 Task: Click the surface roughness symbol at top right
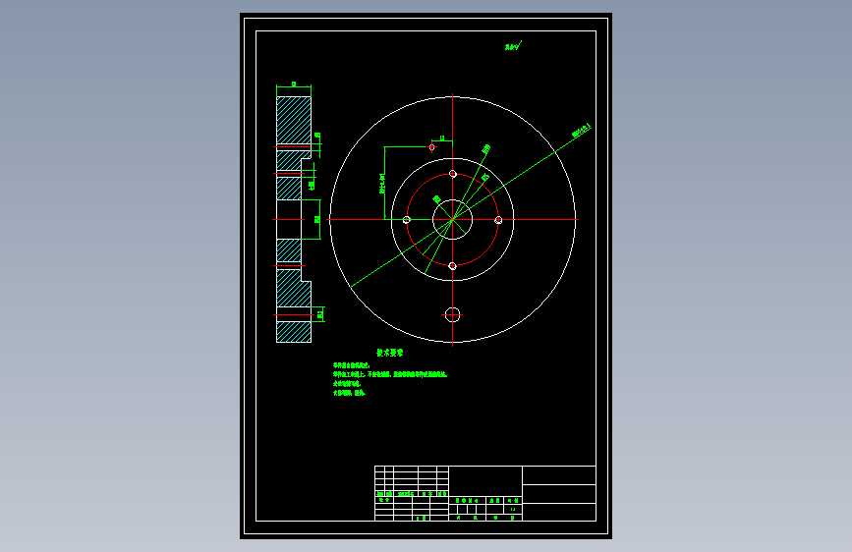[513, 46]
